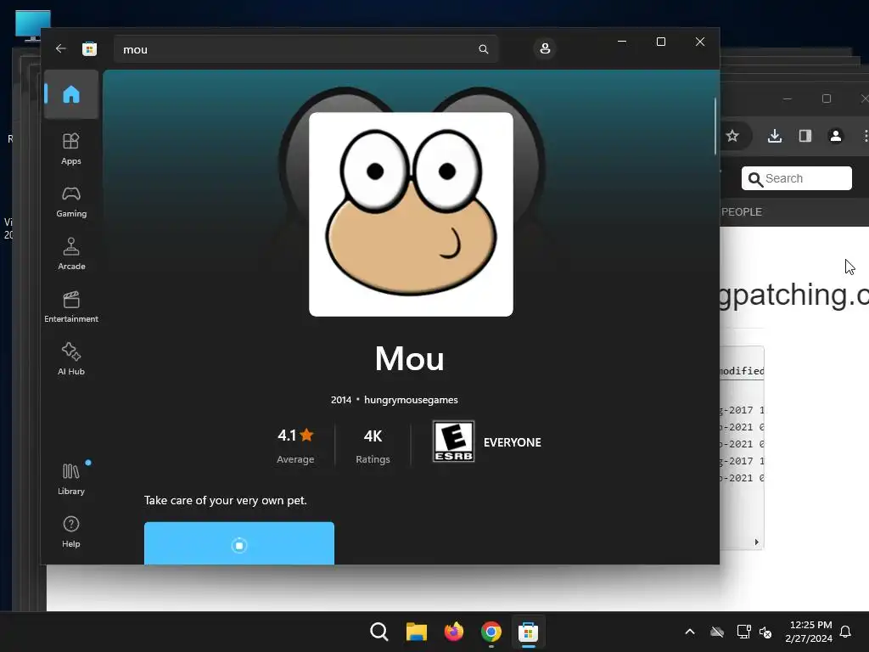Open Gaming in the Store sidebar

point(71,202)
